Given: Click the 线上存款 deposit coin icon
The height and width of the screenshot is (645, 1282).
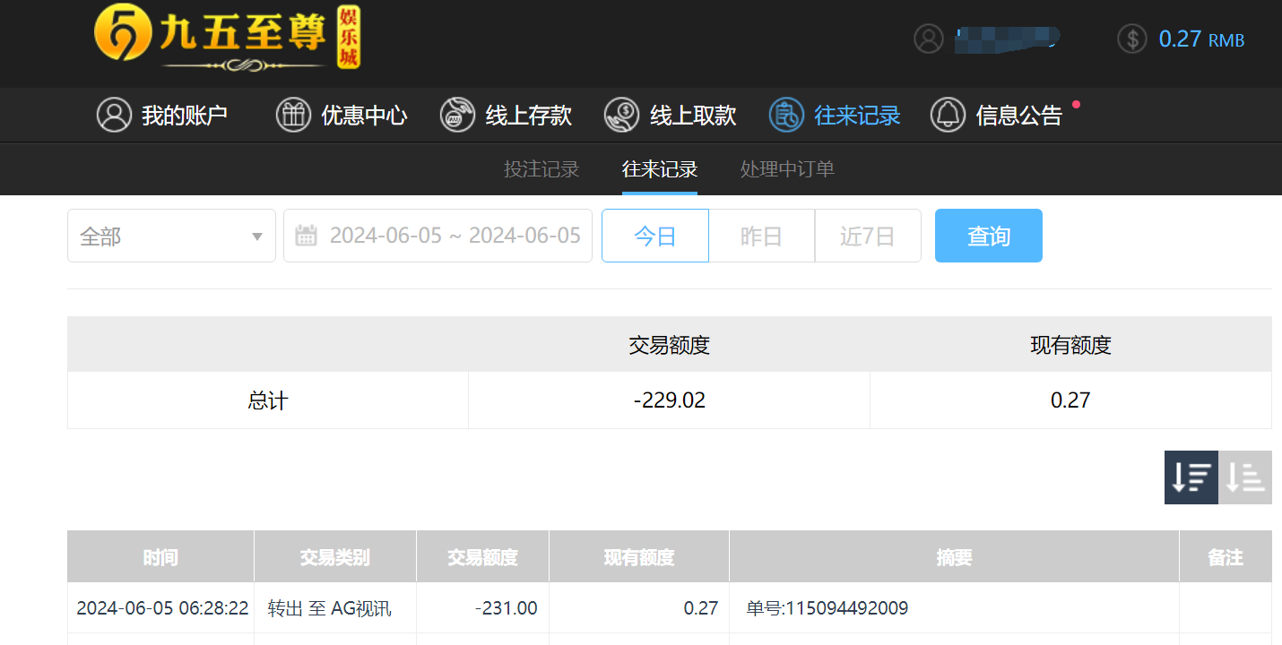Looking at the screenshot, I should 457,115.
